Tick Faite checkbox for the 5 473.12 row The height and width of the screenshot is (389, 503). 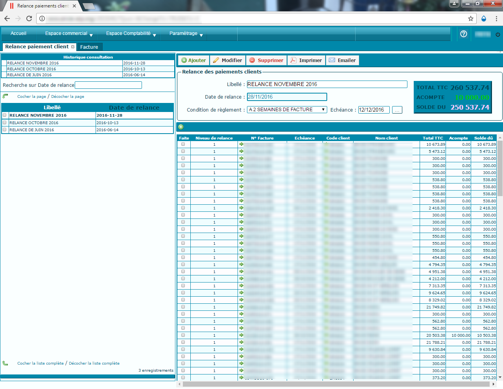click(x=183, y=151)
